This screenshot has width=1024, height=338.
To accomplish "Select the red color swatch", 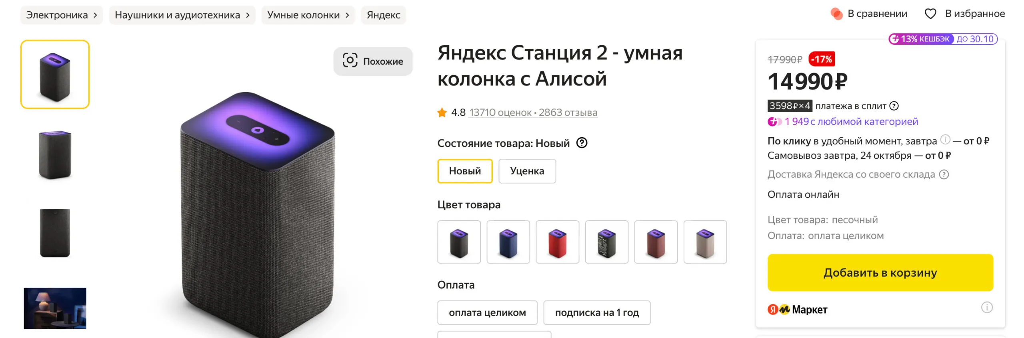I will [x=557, y=242].
